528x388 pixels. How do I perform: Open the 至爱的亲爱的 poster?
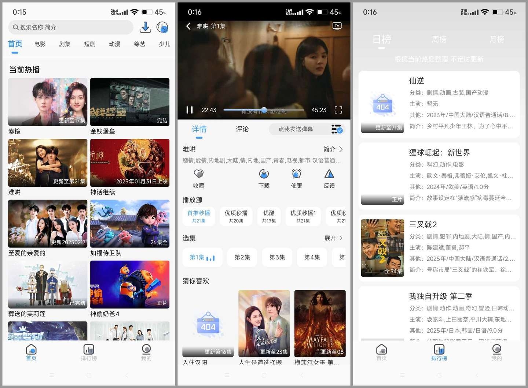click(48, 224)
